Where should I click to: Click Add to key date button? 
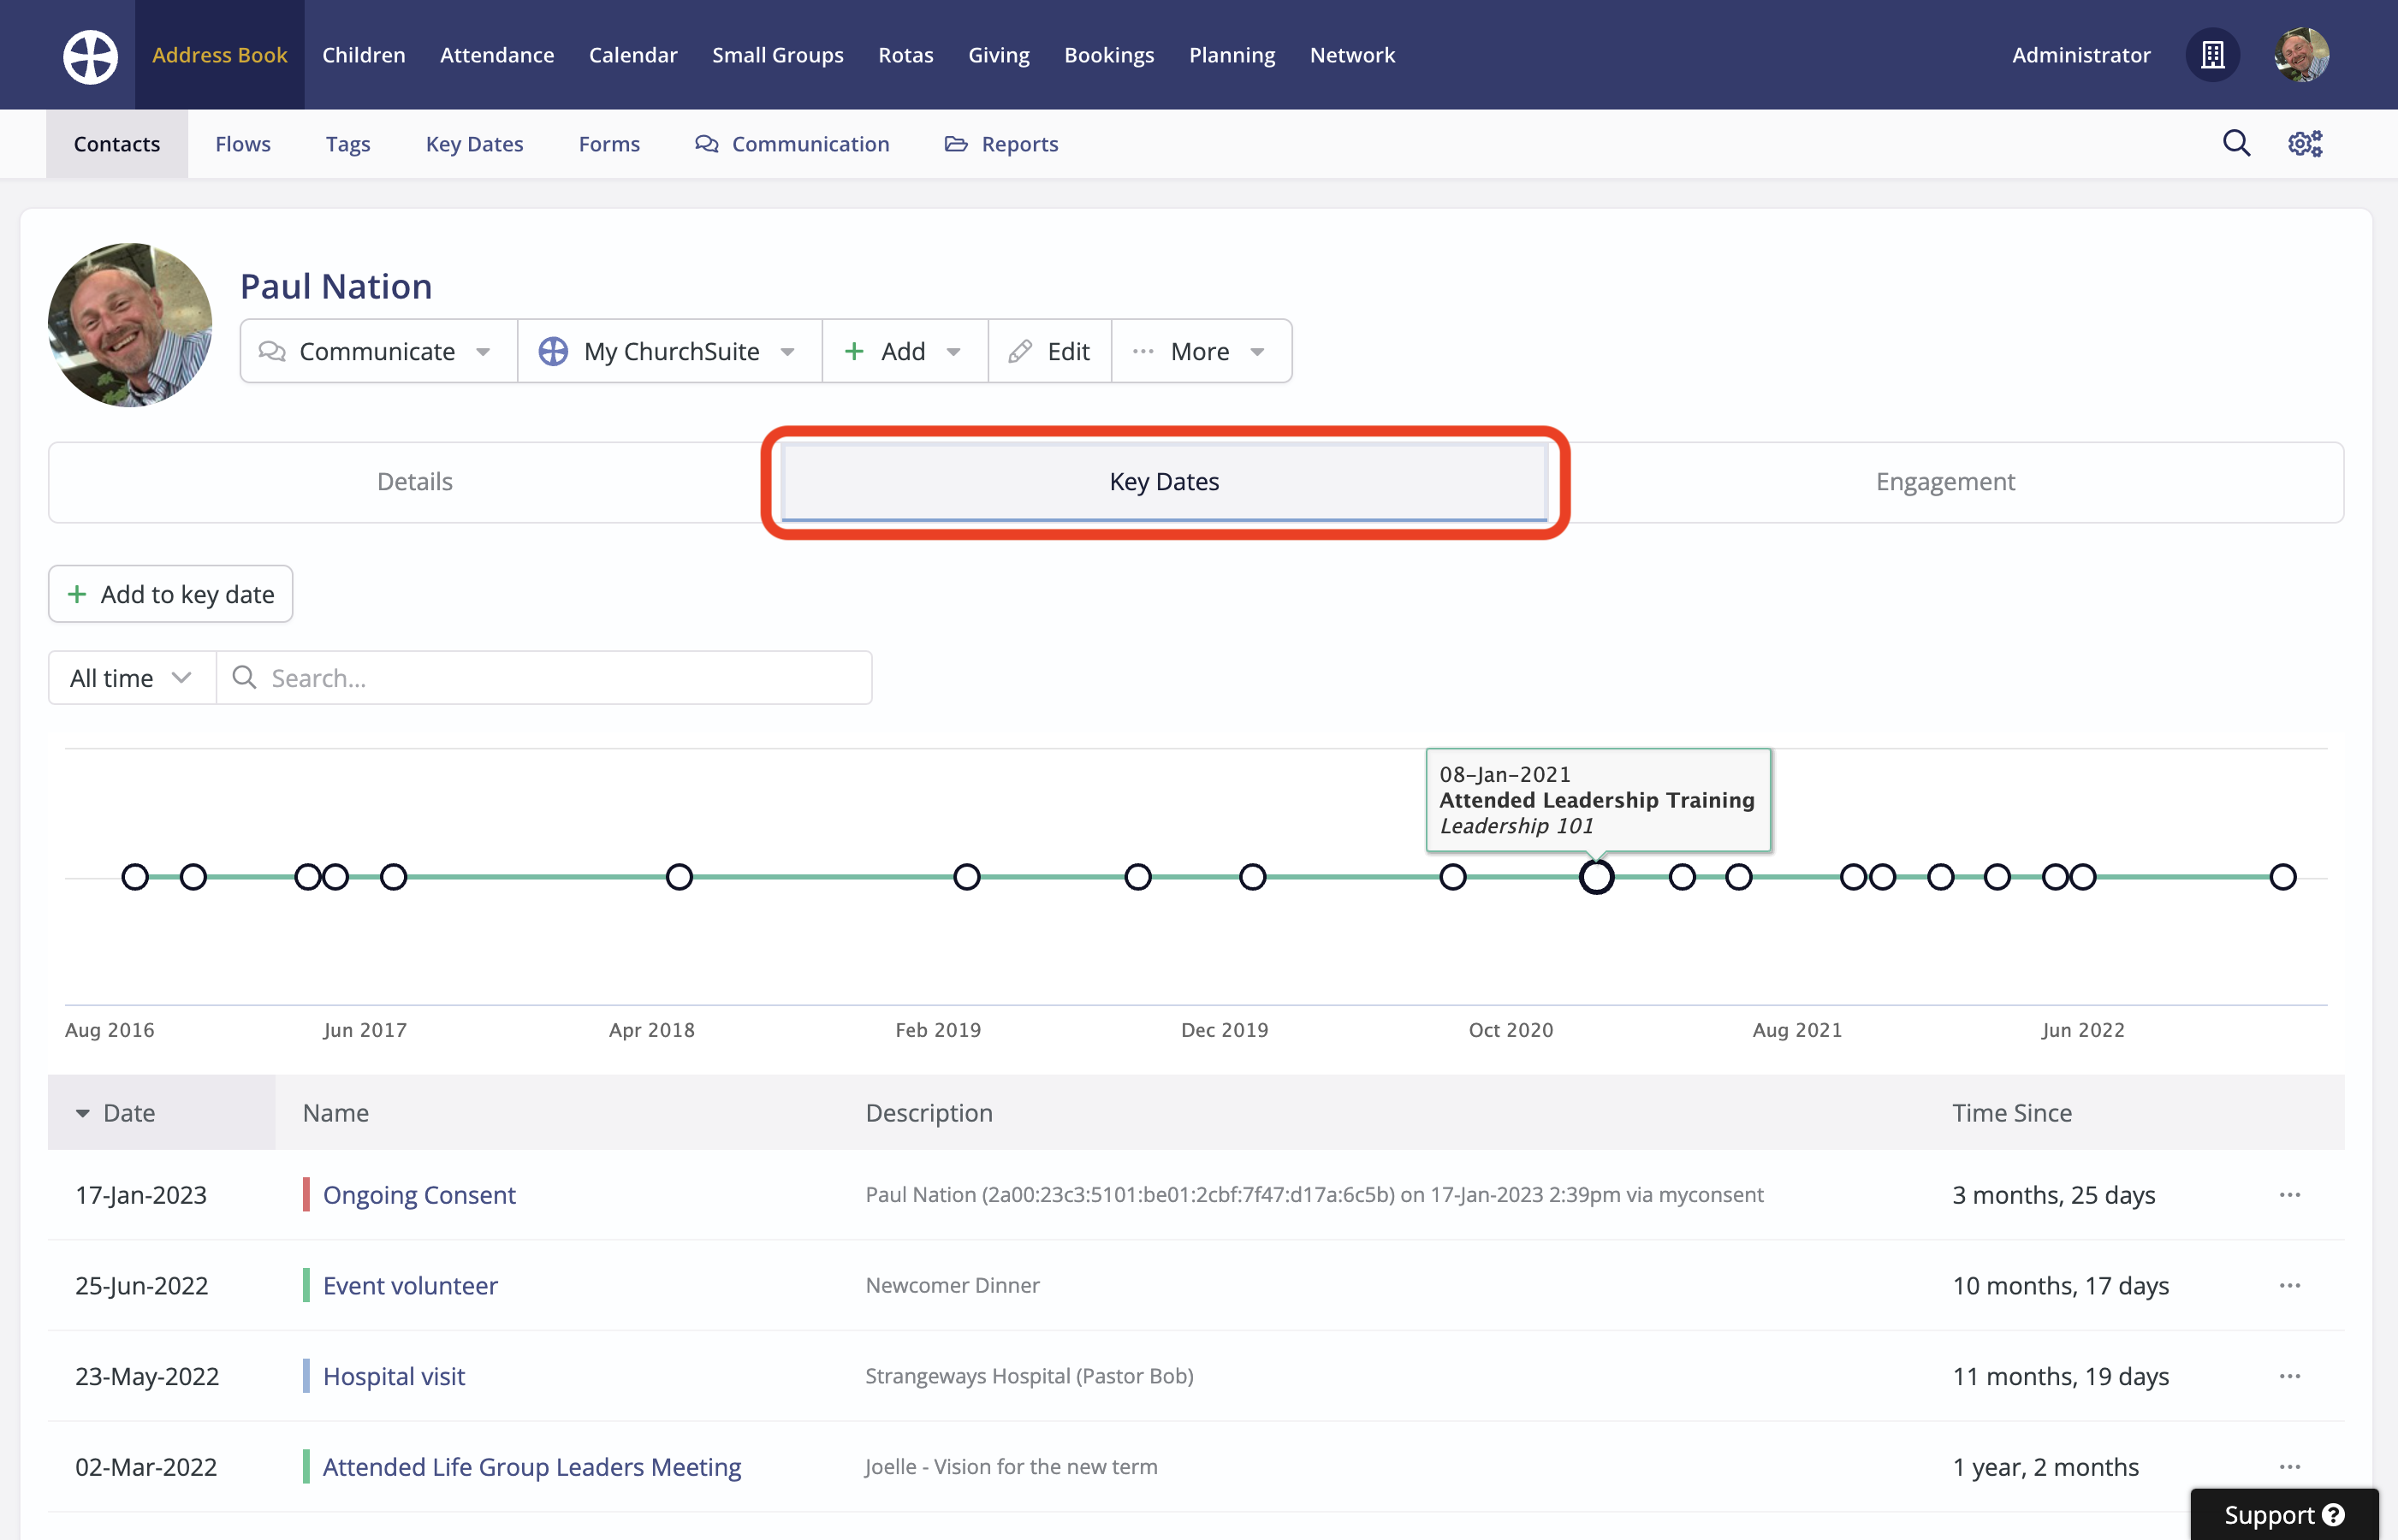click(170, 594)
